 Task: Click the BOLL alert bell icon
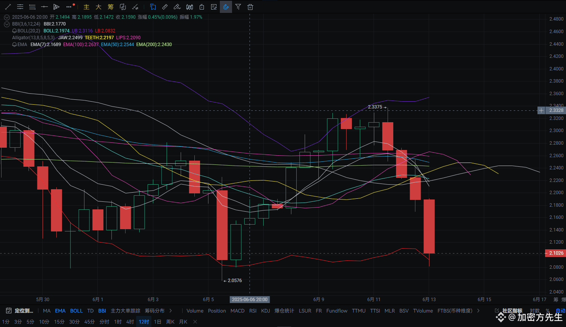14,31
